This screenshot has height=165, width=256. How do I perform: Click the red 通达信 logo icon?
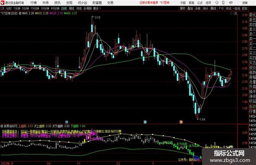[x=2, y=3]
